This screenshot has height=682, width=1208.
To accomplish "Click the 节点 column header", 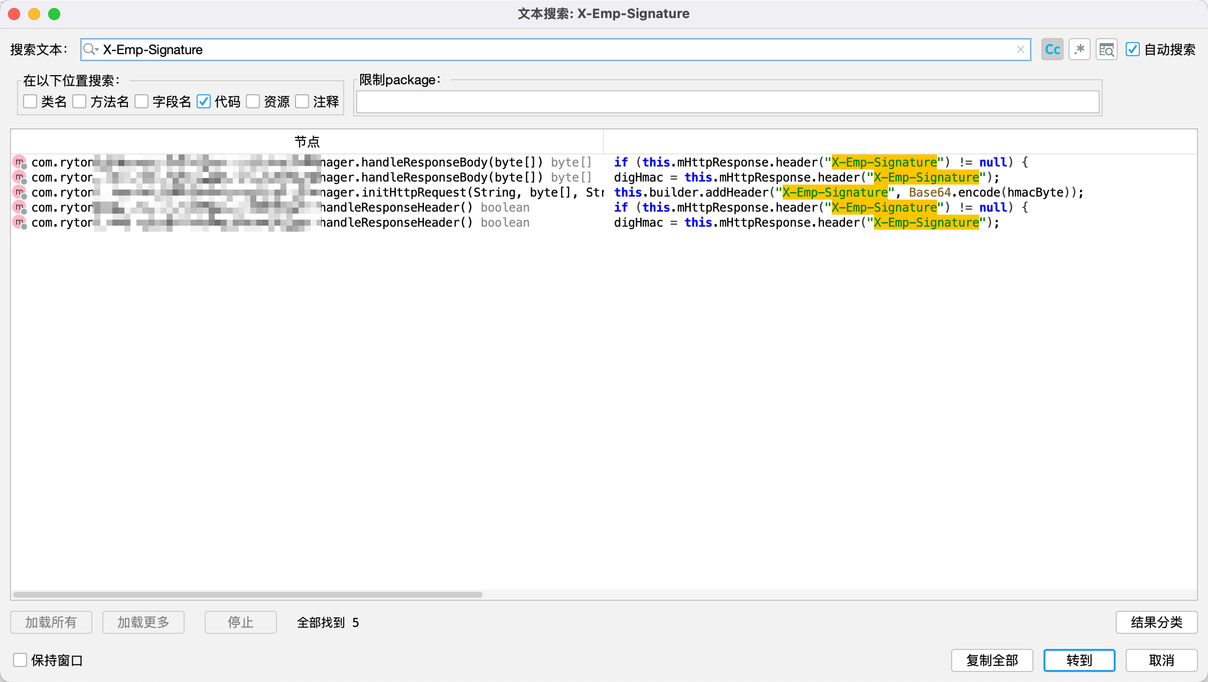I will pyautogui.click(x=307, y=142).
